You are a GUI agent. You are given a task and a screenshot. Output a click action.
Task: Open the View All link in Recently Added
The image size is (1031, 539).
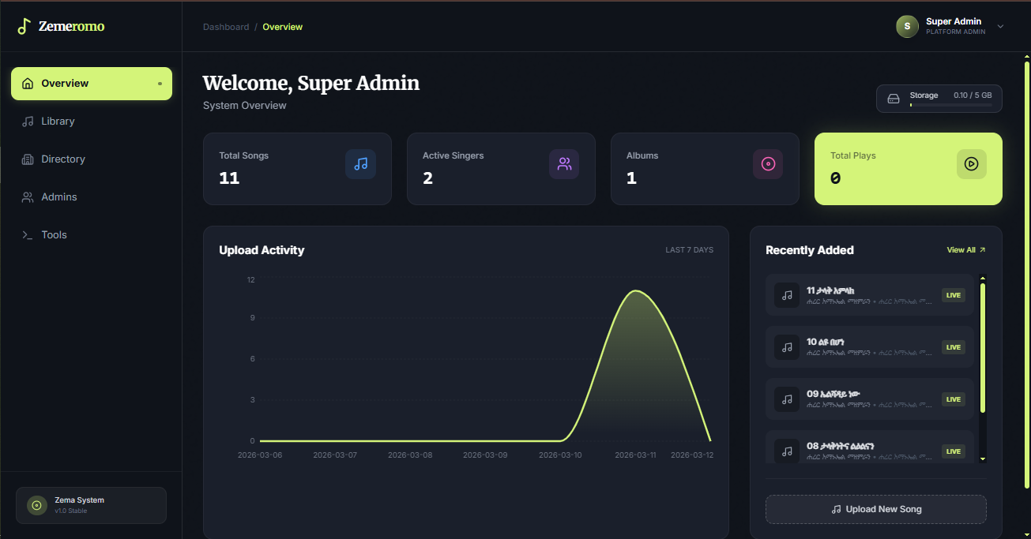point(966,250)
